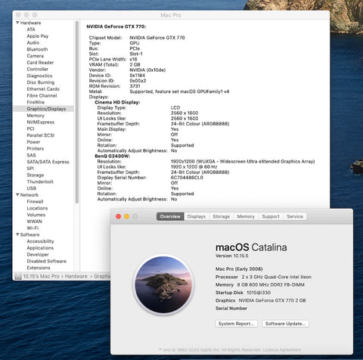Select Audio under Hardware

click(x=33, y=42)
